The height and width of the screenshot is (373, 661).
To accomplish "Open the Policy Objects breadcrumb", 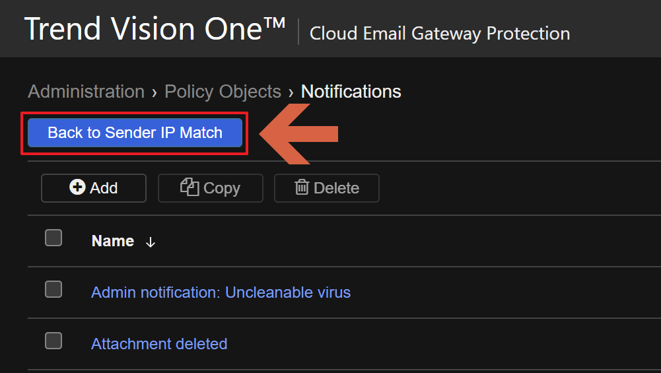I will (x=223, y=92).
